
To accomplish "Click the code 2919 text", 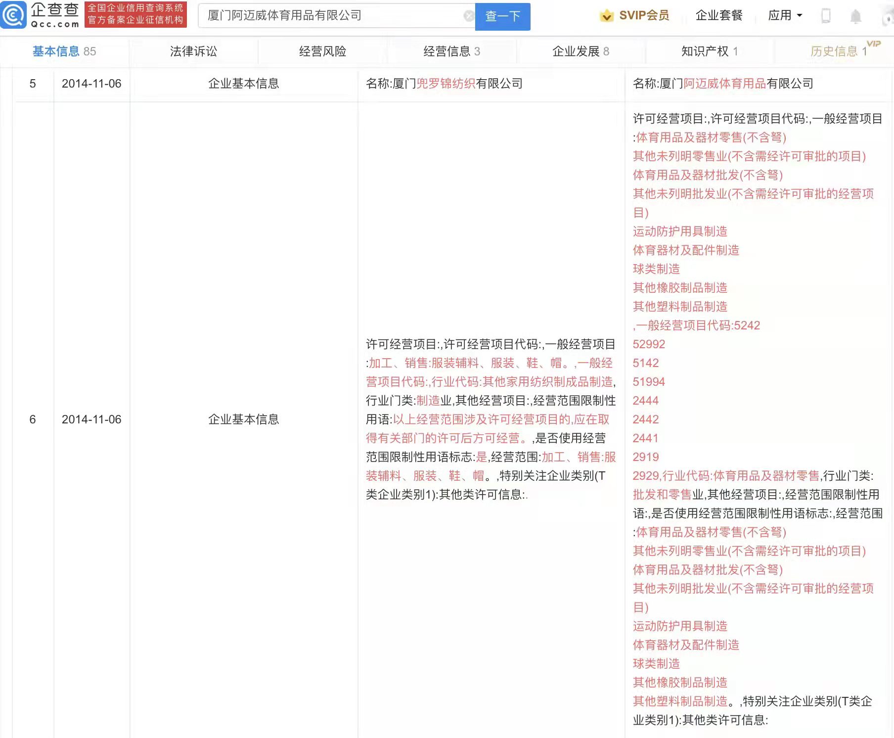I will point(646,457).
